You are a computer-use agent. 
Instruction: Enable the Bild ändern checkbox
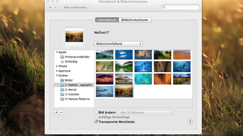coord(96,112)
